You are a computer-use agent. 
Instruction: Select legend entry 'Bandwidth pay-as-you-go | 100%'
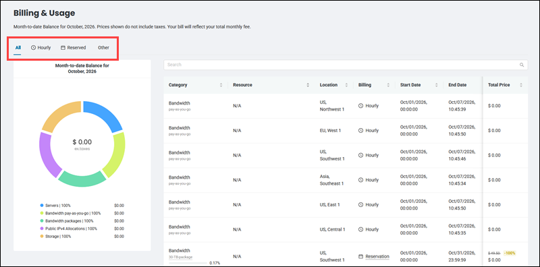(x=73, y=213)
